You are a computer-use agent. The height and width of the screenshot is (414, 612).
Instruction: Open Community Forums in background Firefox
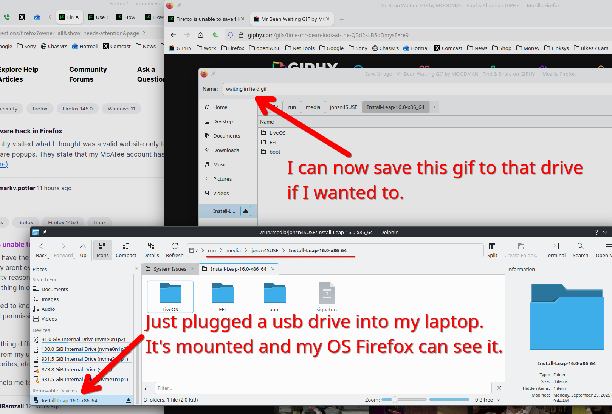click(88, 74)
